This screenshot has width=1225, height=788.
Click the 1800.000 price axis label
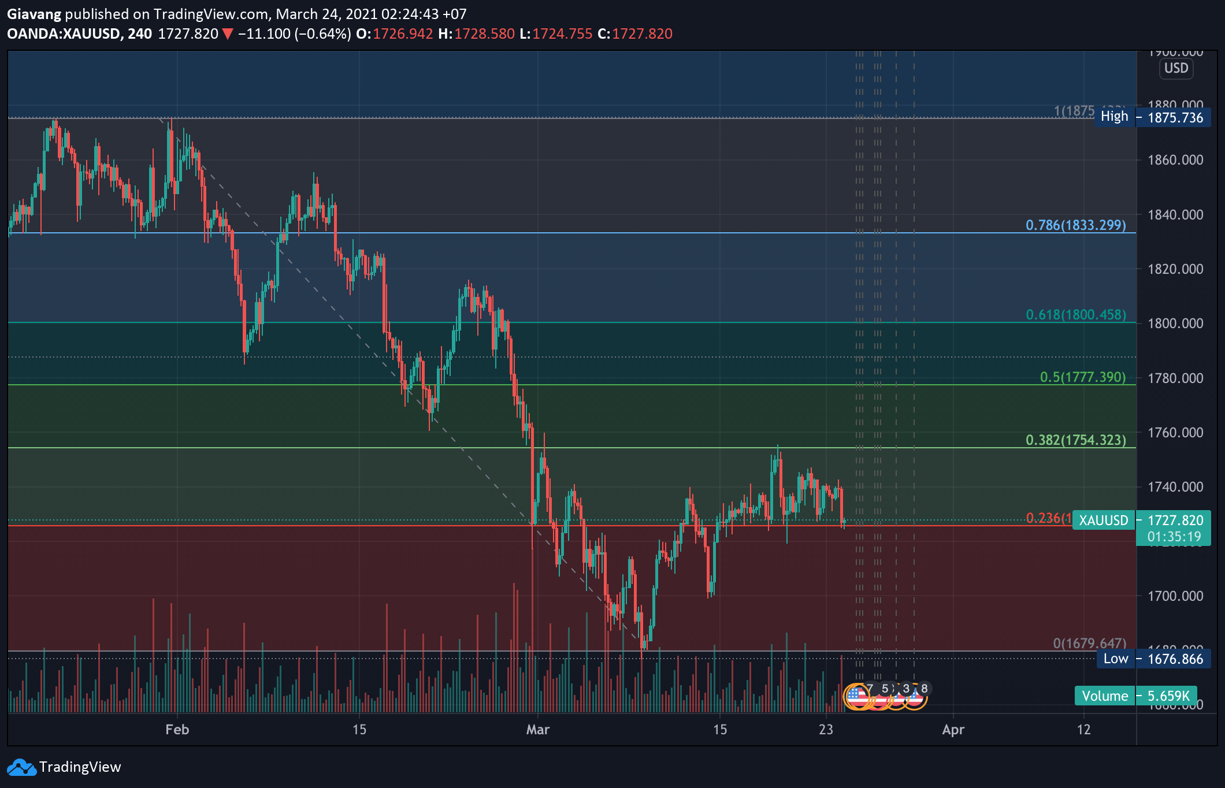pyautogui.click(x=1176, y=323)
